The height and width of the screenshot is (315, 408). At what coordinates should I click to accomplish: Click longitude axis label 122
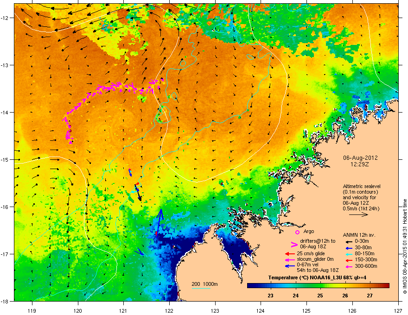[169, 311]
